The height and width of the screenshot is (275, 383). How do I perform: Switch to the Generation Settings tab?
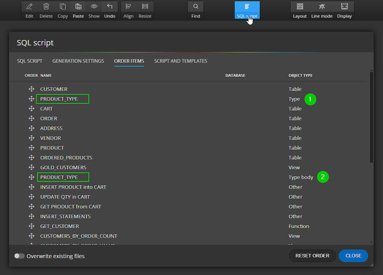(78, 61)
